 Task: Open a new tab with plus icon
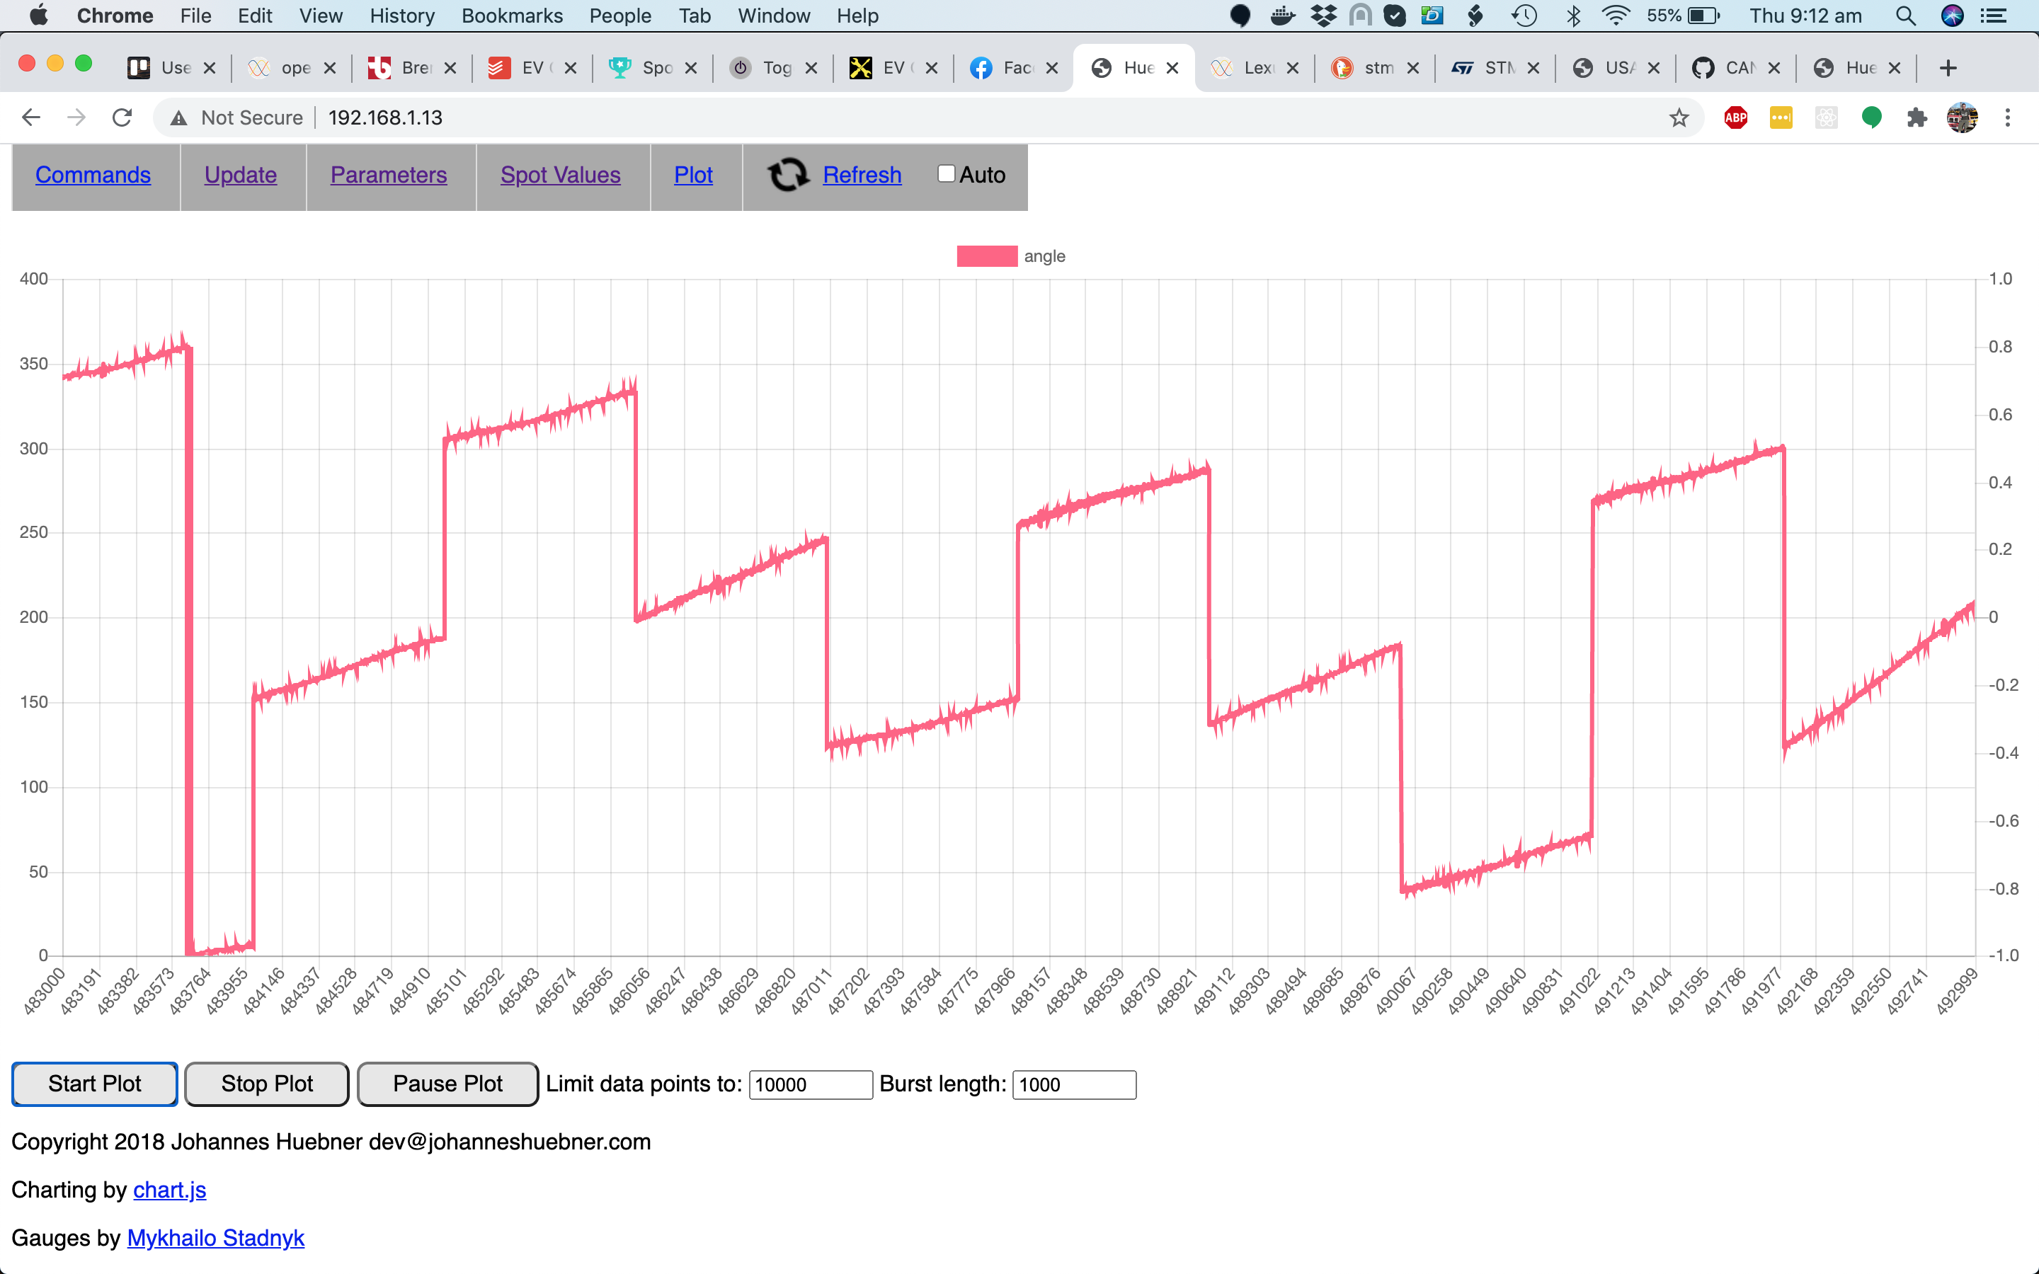[1947, 68]
